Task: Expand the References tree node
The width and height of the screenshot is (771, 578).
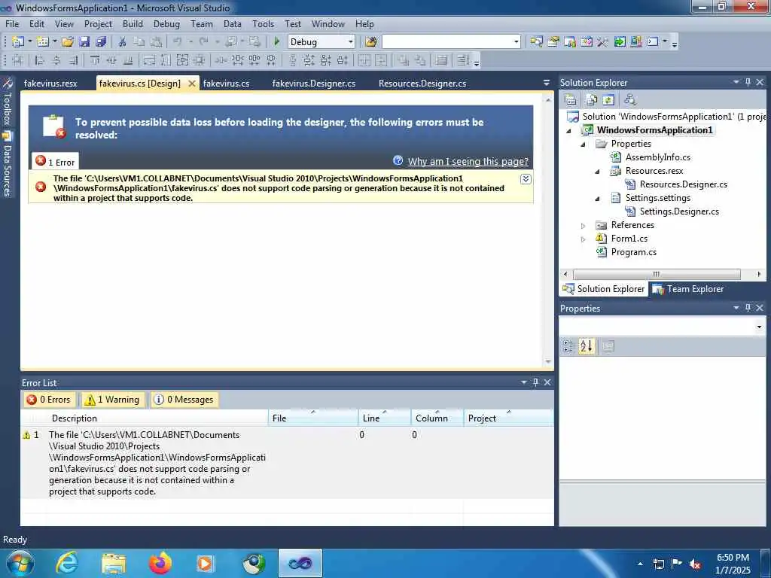Action: tap(584, 226)
